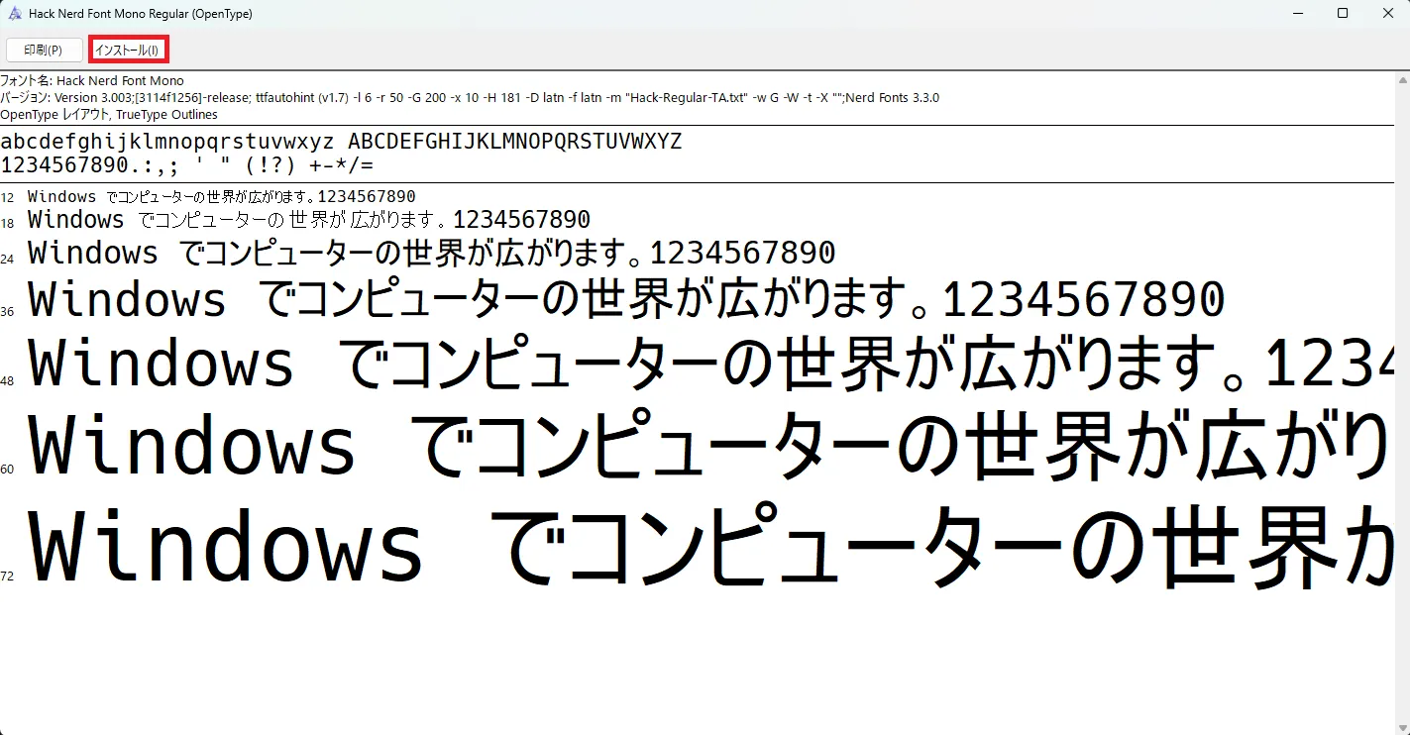This screenshot has height=735, width=1410.
Task: Click the 72 point sample text line
Action: [x=710, y=546]
